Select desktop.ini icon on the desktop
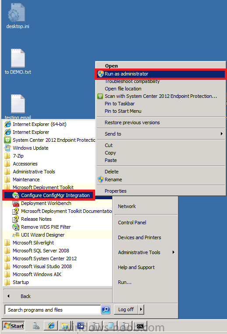The width and height of the screenshot is (227, 334). click(x=18, y=16)
